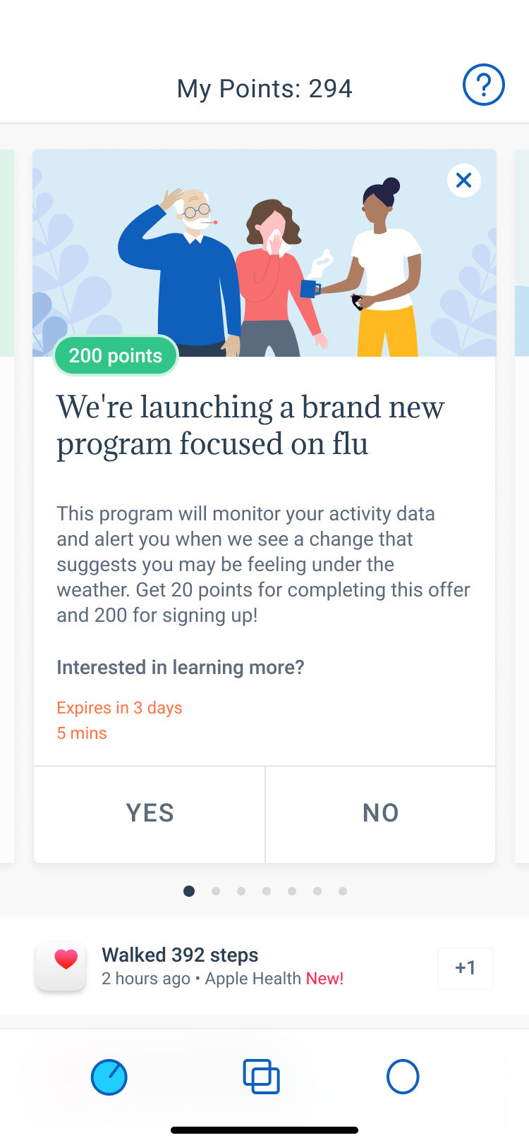Image resolution: width=529 pixels, height=1145 pixels.
Task: Tap the circle profile icon in navigation
Action: tap(403, 1077)
